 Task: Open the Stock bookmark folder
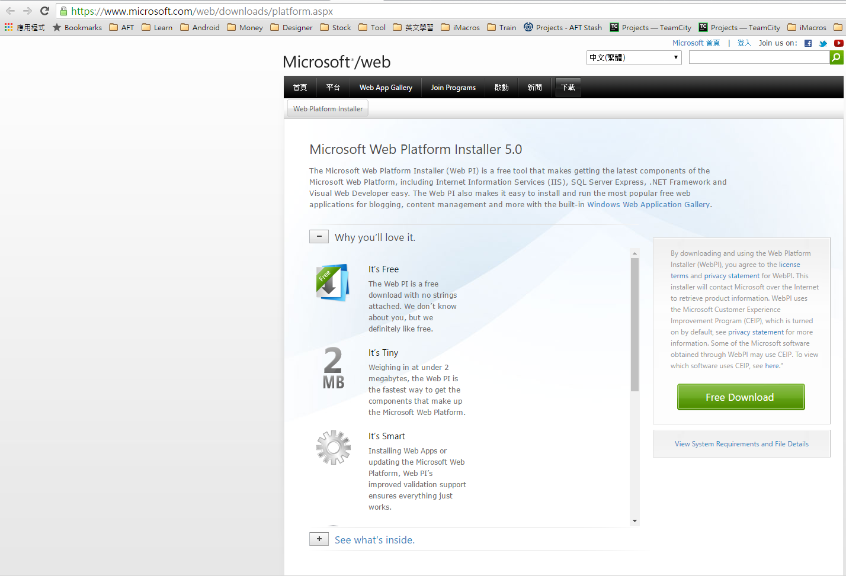pos(335,27)
